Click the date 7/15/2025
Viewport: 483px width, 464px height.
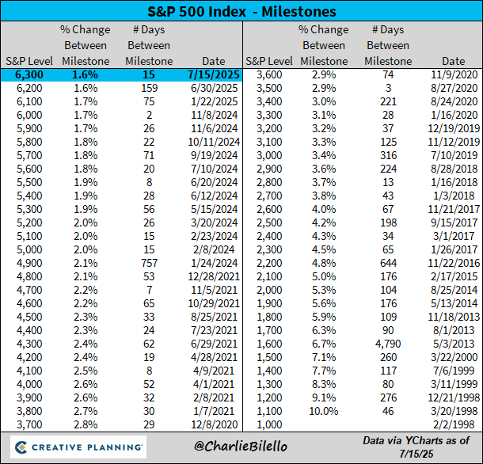coord(214,74)
